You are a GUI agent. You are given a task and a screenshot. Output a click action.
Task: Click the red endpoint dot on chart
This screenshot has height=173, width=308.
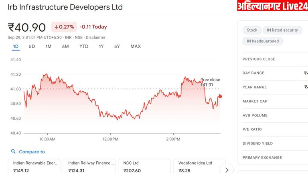coord(220,96)
